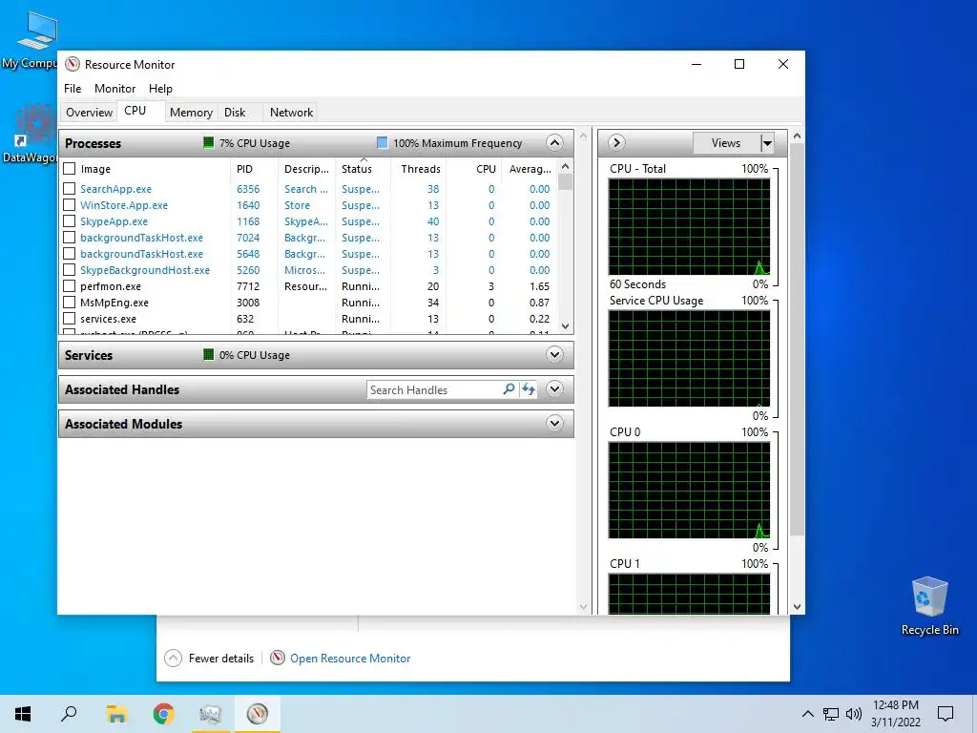Show hidden tray icons chevron
The image size is (977, 733).
(x=807, y=714)
